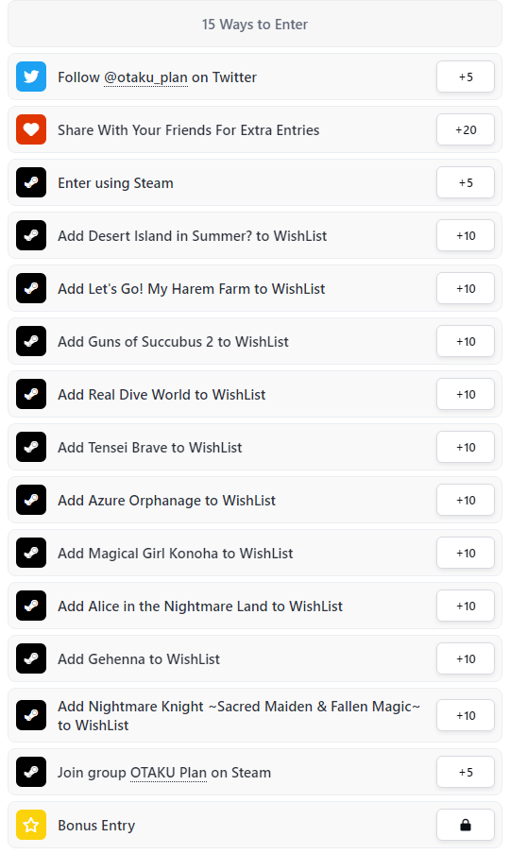Click Steam icon beside Add Gehenna entry
Viewport: 510px width, 854px height.
(x=31, y=658)
